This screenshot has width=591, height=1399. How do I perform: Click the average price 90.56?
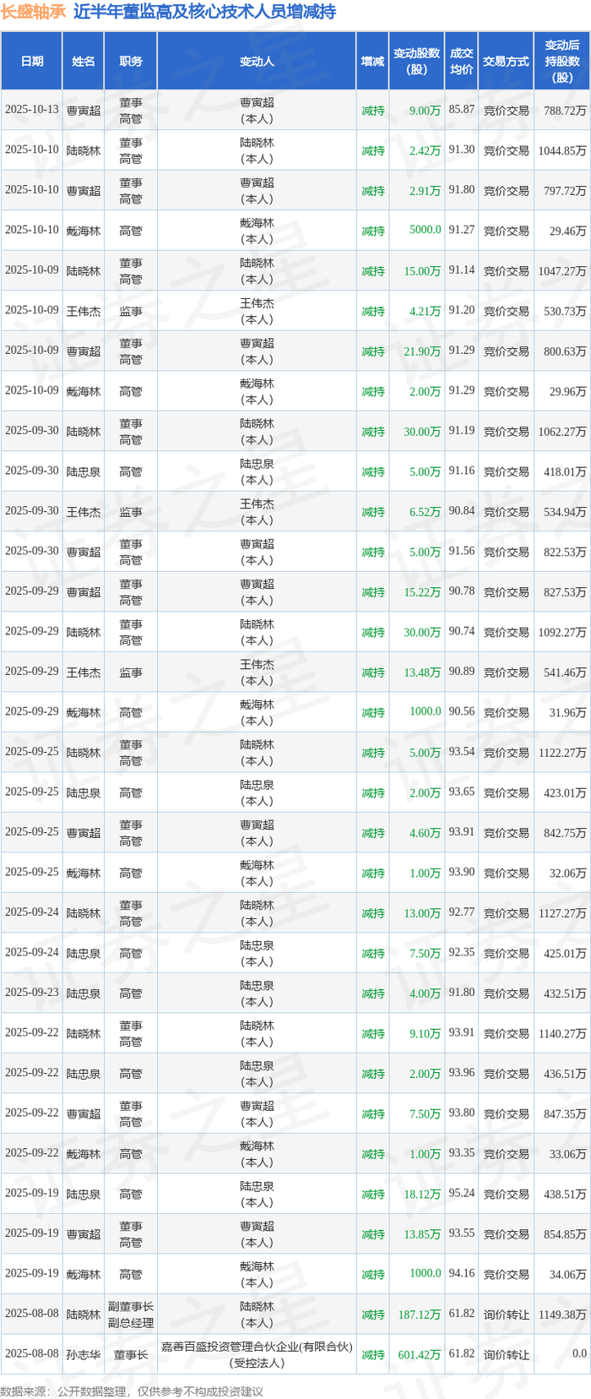tap(461, 711)
